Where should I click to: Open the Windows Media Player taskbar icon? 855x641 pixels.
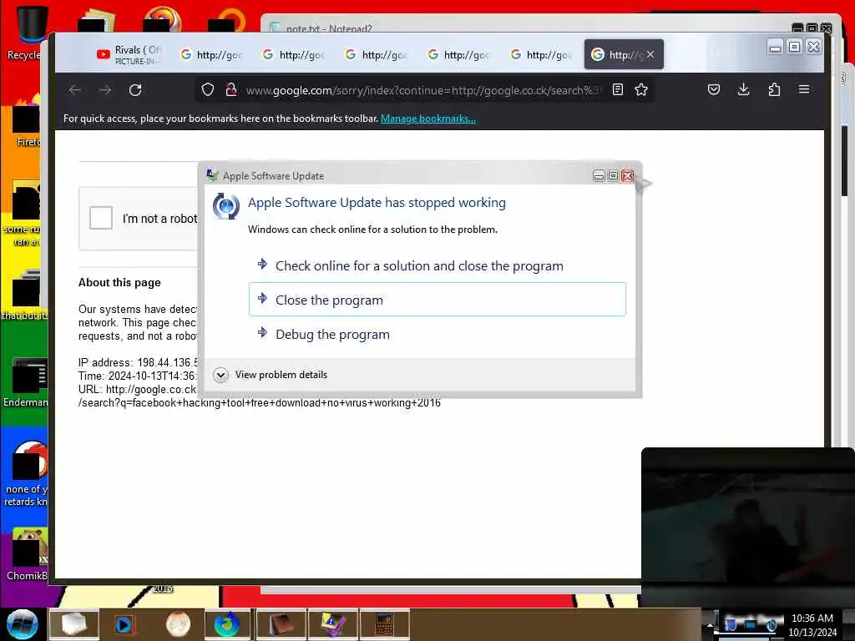point(124,624)
